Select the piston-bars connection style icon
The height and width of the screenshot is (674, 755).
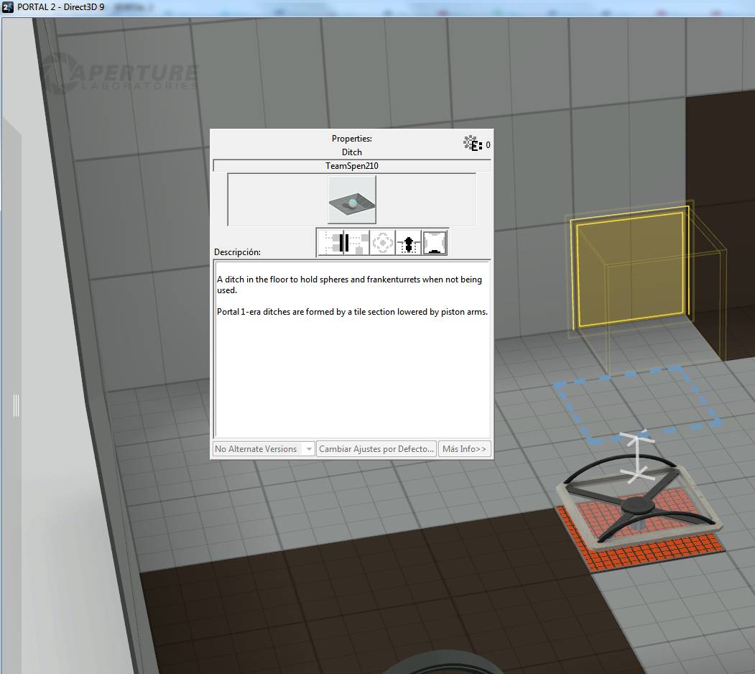(330, 242)
